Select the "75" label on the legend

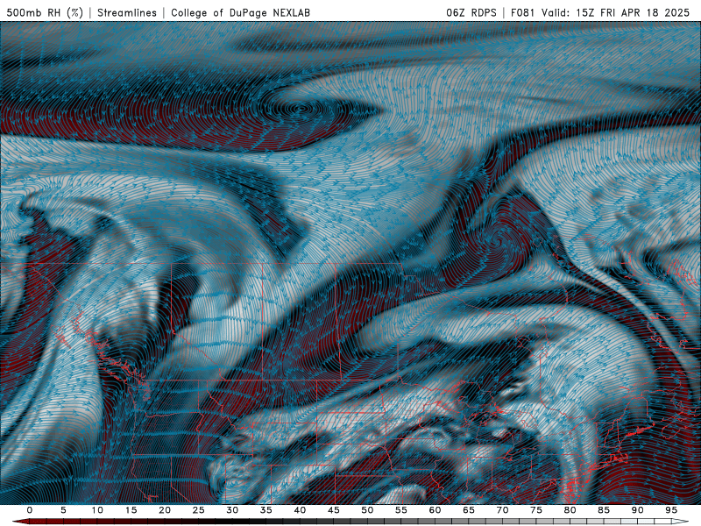point(536,510)
